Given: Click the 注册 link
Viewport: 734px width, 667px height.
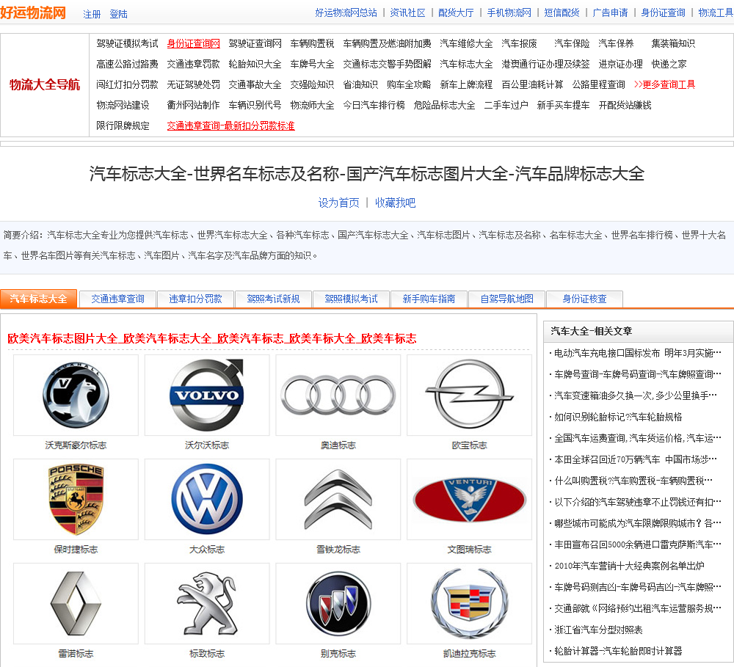Looking at the screenshot, I should click(x=92, y=14).
